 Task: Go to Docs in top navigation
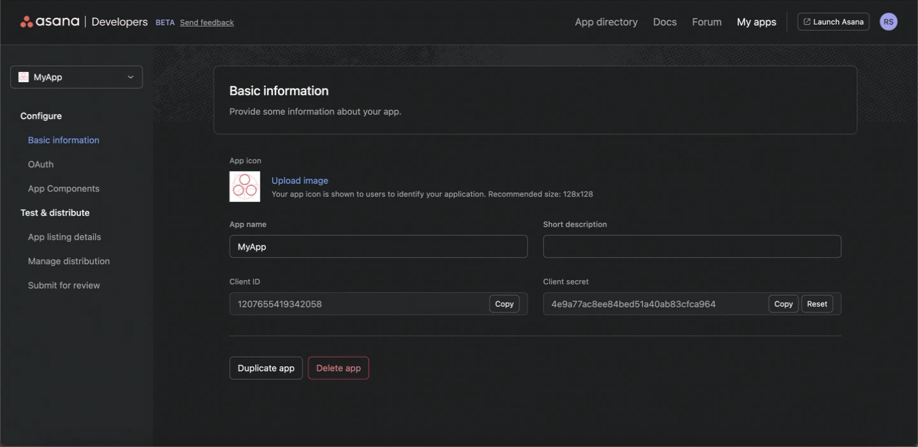(x=664, y=22)
